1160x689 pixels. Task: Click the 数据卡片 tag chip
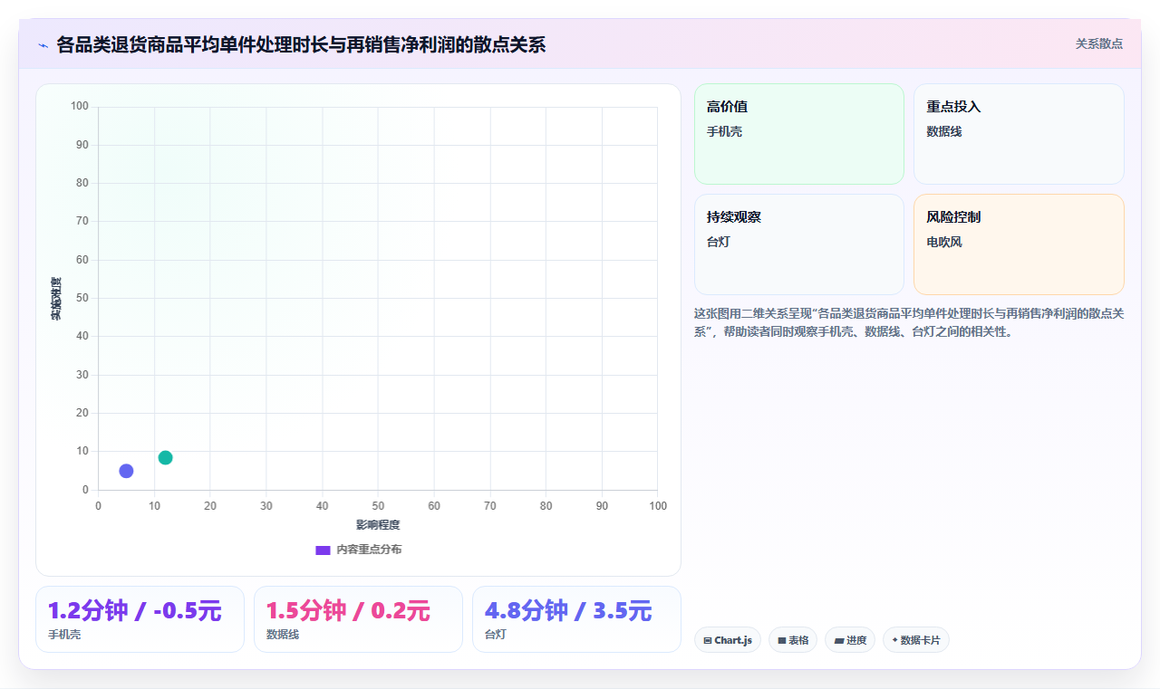click(916, 640)
